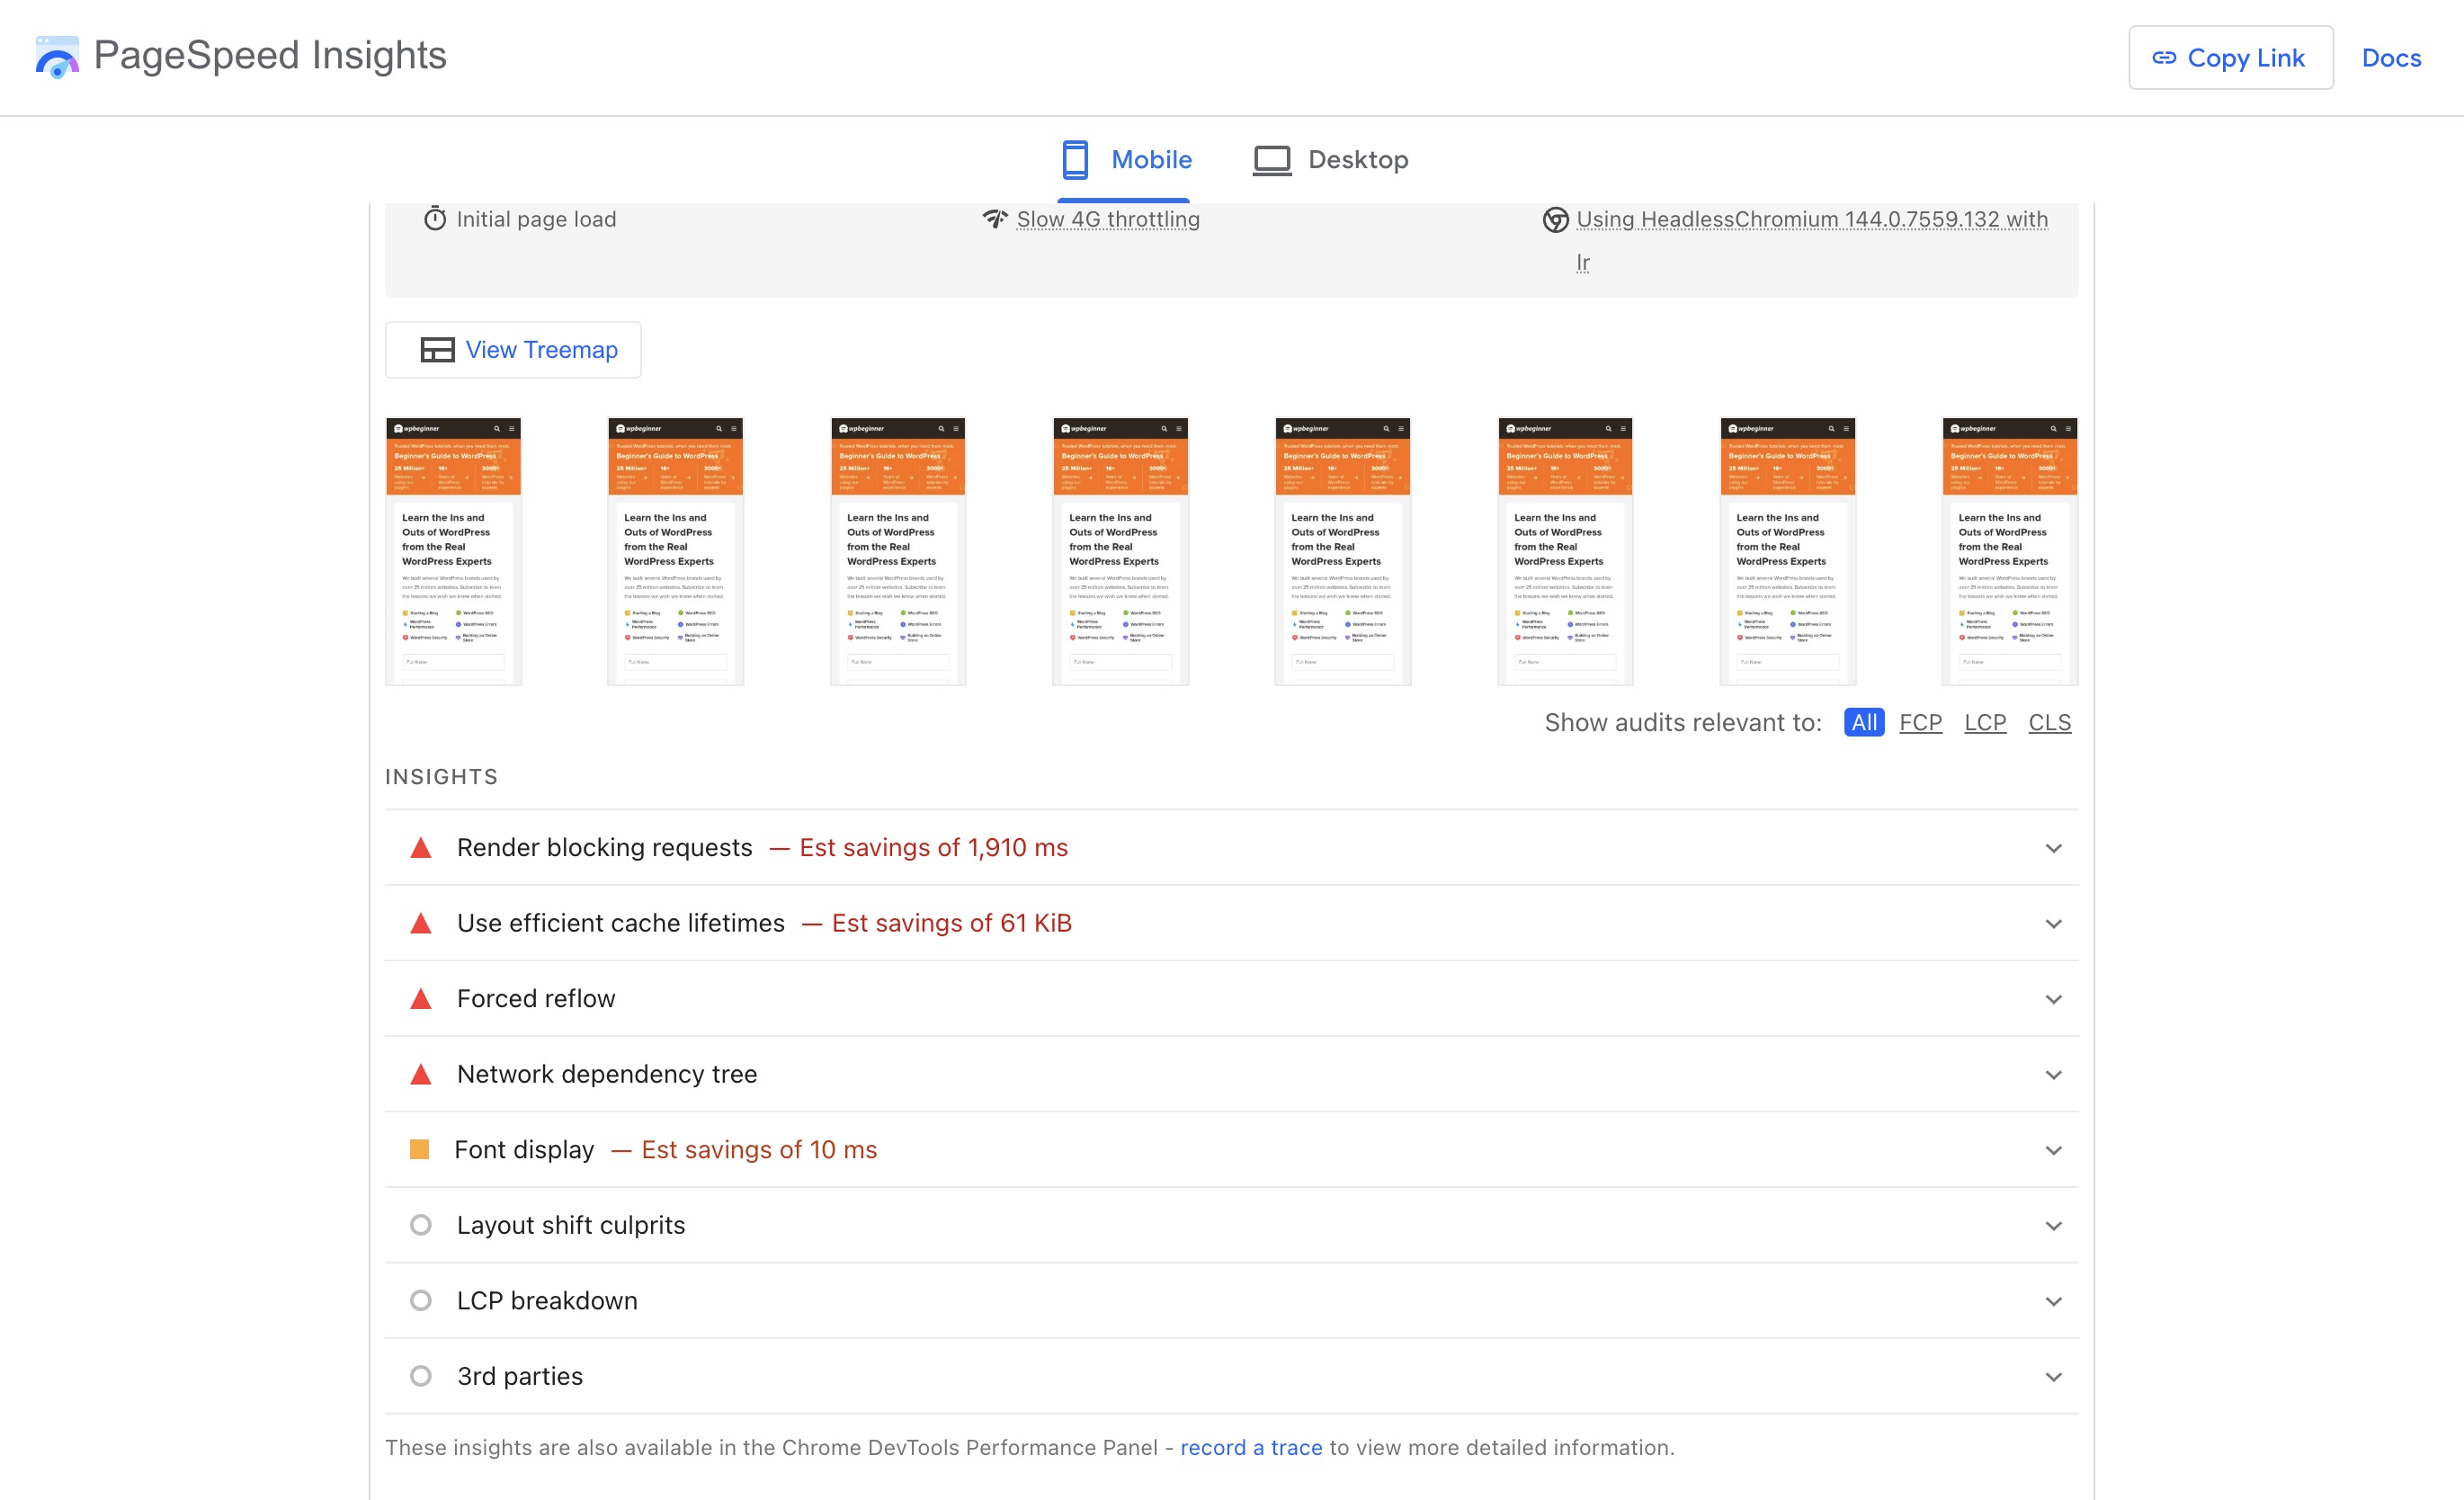2464x1500 pixels.
Task: Click the signal icon beside Slow 4G throttling
Action: 994,219
